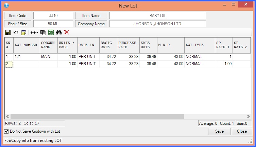Toggle Do Not Save Godown with Lot
The image size is (256, 147).
[6, 131]
